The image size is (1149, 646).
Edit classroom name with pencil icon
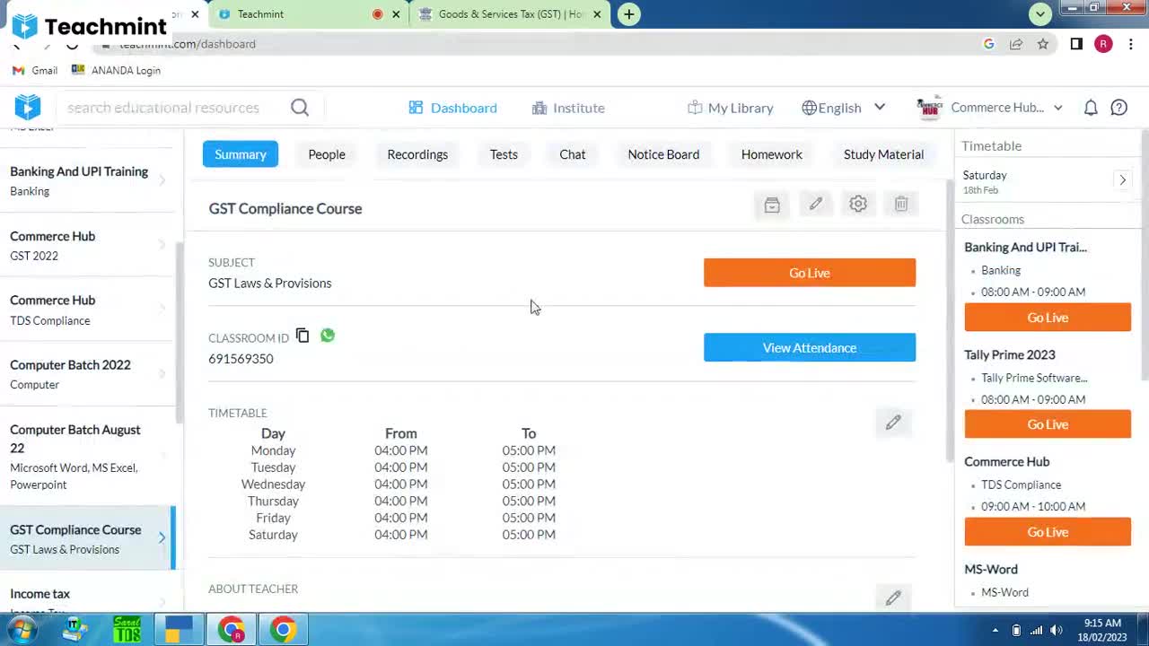[815, 205]
